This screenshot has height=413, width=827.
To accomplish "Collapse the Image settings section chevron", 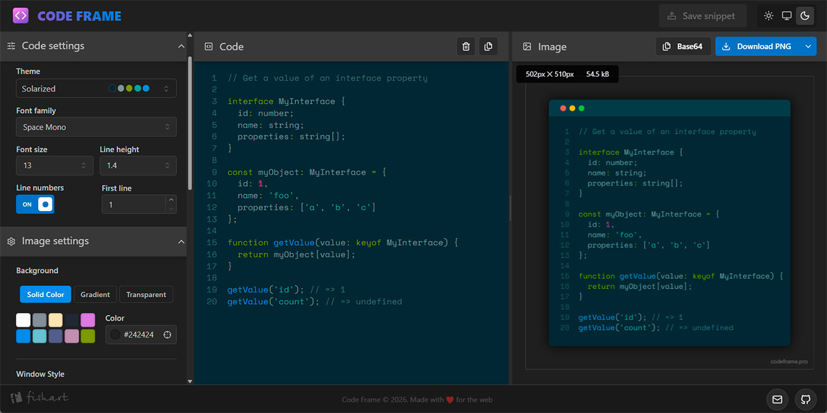I will (181, 241).
